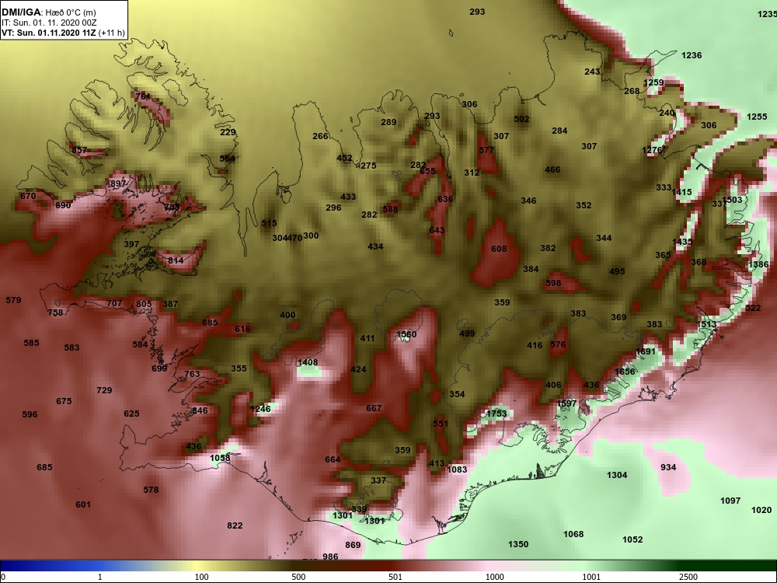Image resolution: width=777 pixels, height=583 pixels.
Task: Click the map value '502'
Action: click(522, 119)
